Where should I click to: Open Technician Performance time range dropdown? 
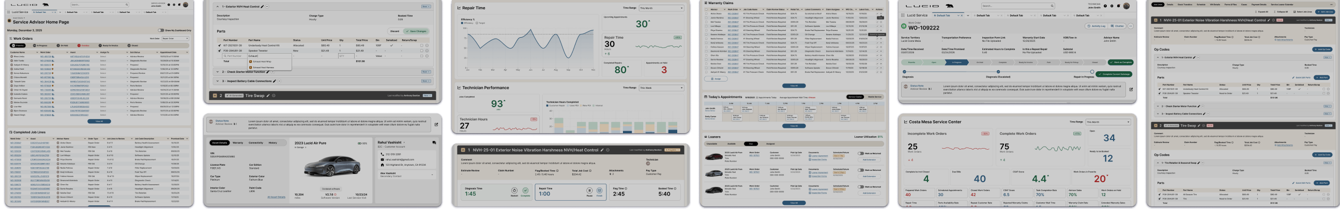[661, 88]
